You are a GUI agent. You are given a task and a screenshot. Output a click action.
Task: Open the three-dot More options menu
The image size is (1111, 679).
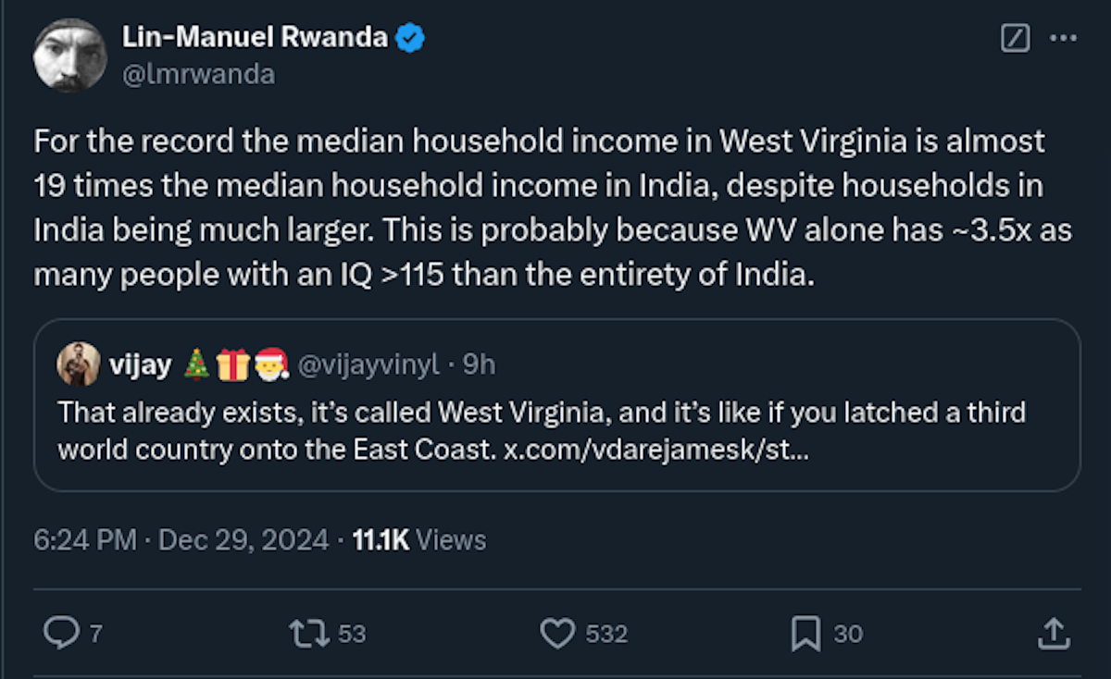(1062, 38)
